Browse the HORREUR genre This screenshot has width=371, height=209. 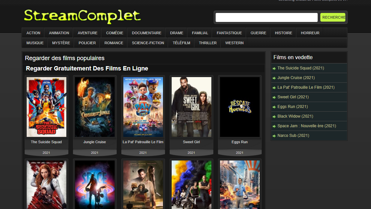[x=310, y=33]
